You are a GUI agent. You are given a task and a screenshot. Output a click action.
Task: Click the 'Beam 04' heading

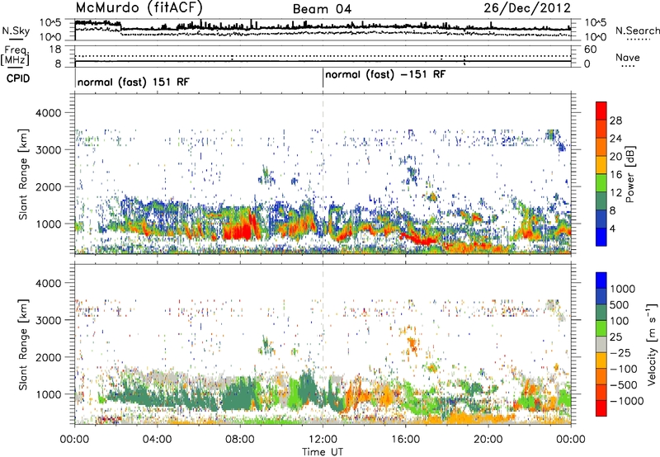[322, 9]
